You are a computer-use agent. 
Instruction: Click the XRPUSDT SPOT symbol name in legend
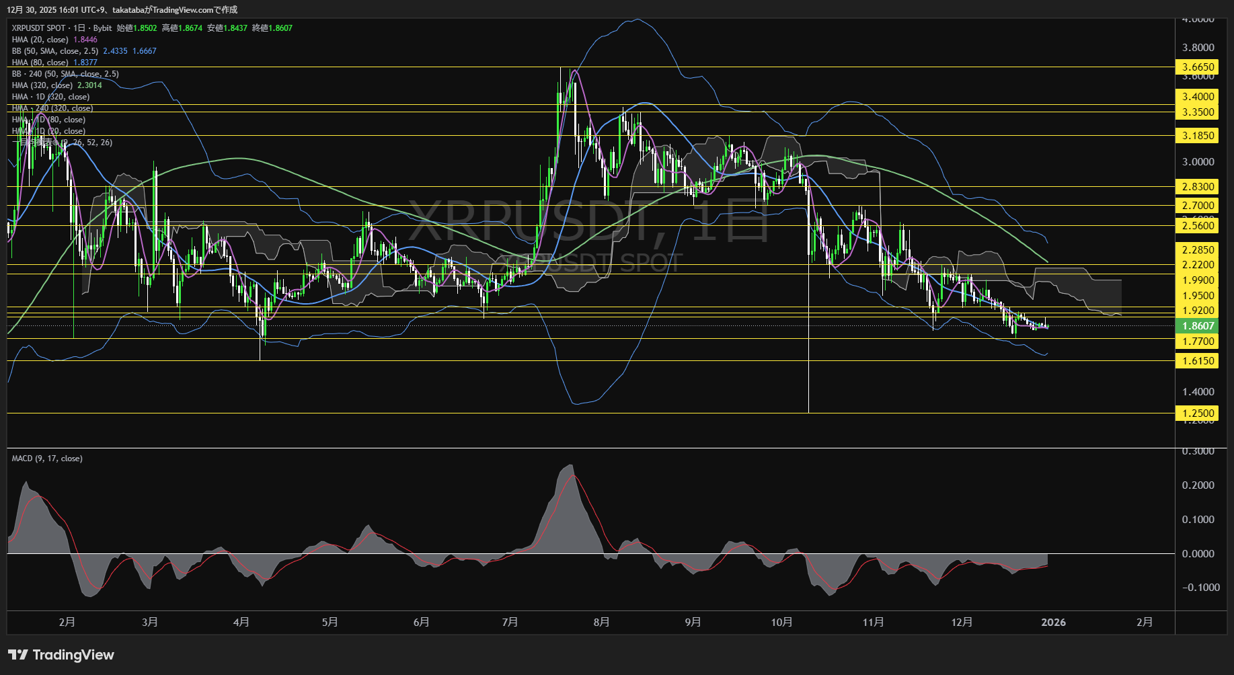click(38, 29)
